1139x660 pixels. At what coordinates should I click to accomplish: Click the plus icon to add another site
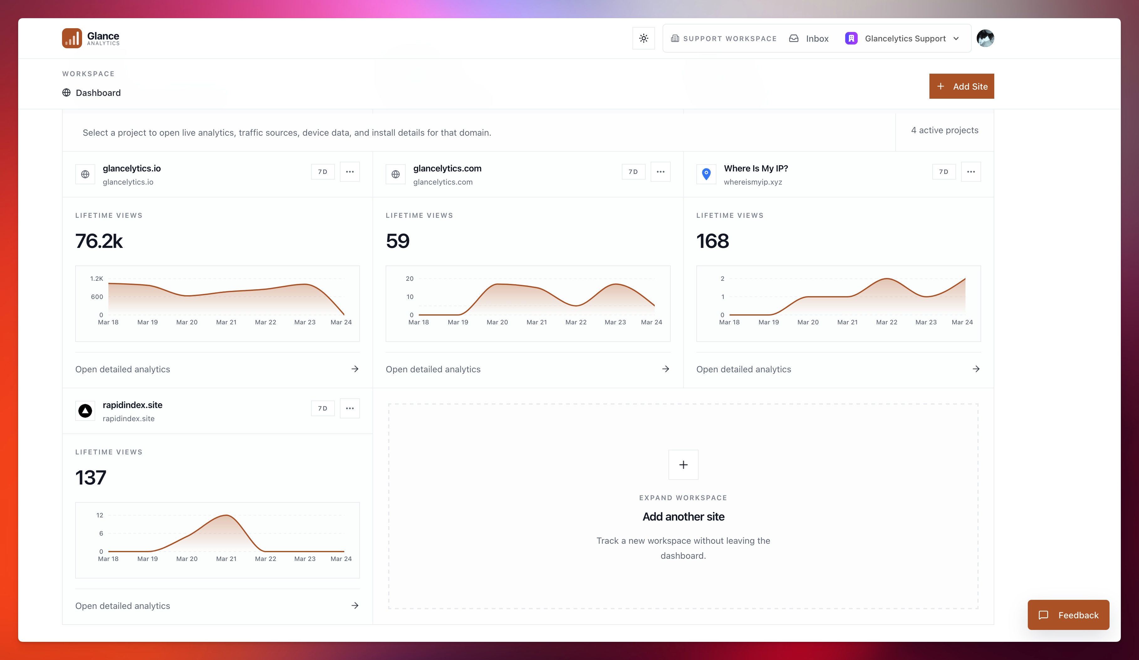(683, 465)
